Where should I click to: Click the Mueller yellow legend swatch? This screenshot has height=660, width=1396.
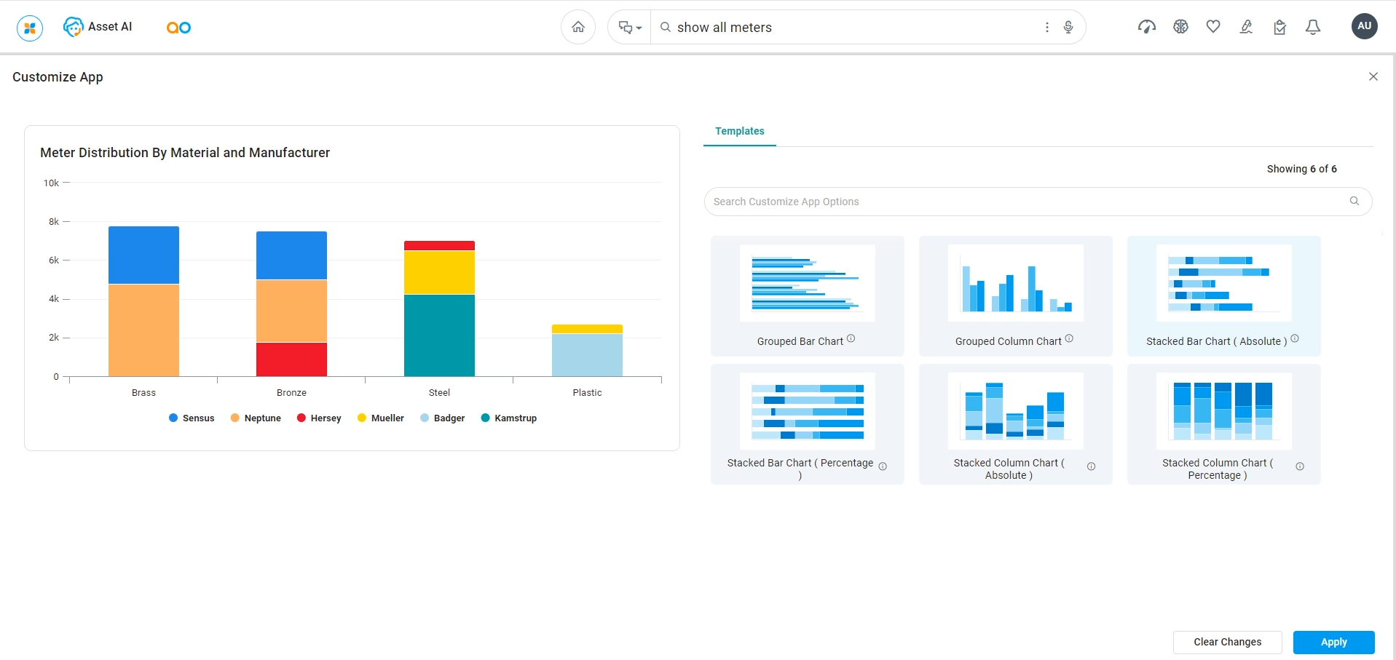click(362, 418)
